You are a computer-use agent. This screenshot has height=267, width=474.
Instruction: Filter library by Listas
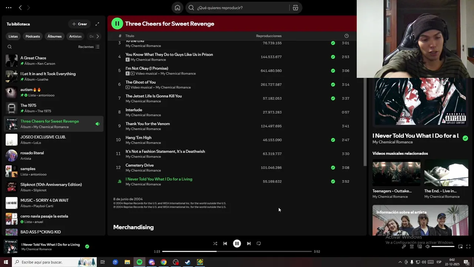pyautogui.click(x=13, y=36)
